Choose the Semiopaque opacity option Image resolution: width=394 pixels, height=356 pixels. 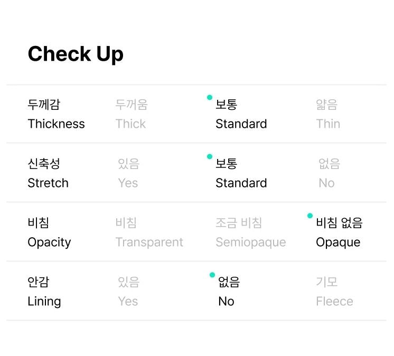250,232
